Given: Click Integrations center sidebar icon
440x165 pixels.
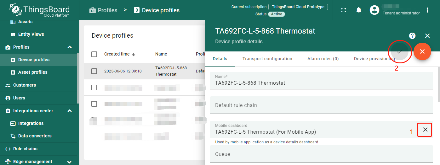Looking at the screenshot, I should [8, 111].
